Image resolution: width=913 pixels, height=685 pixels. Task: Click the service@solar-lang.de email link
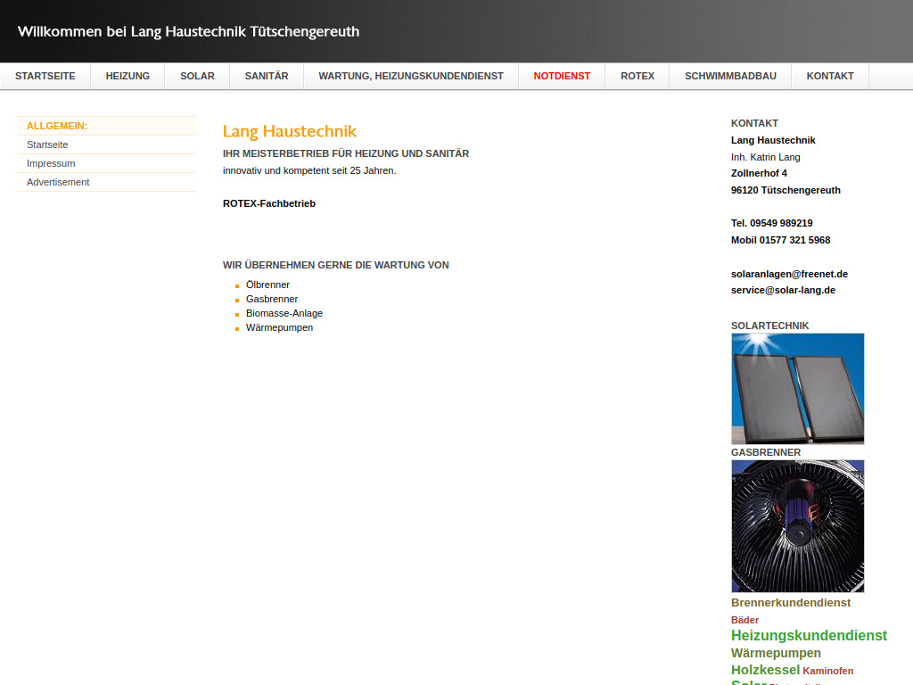click(783, 289)
